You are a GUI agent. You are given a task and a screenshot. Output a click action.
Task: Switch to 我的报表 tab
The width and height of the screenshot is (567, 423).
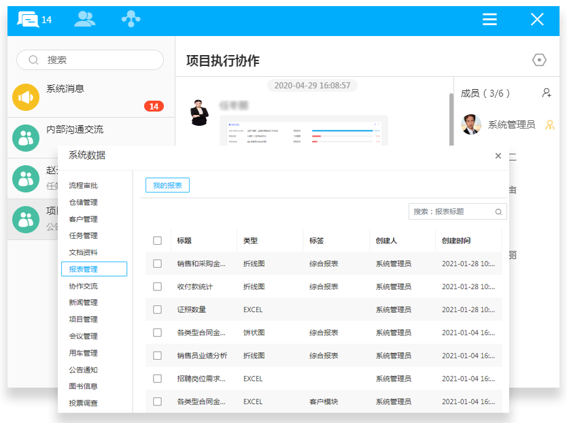[167, 185]
